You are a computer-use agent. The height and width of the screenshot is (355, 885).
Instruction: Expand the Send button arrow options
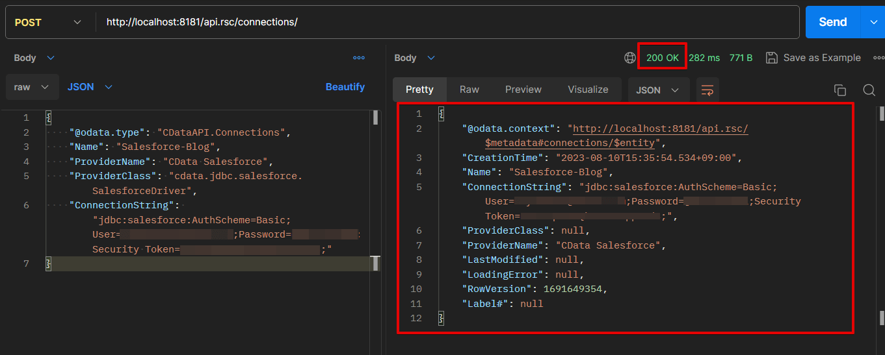[873, 22]
